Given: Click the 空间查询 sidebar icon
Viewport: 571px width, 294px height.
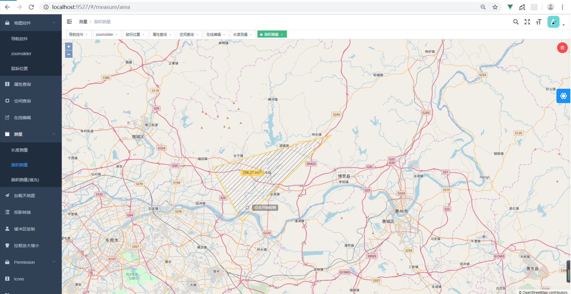Looking at the screenshot, I should pyautogui.click(x=7, y=101).
